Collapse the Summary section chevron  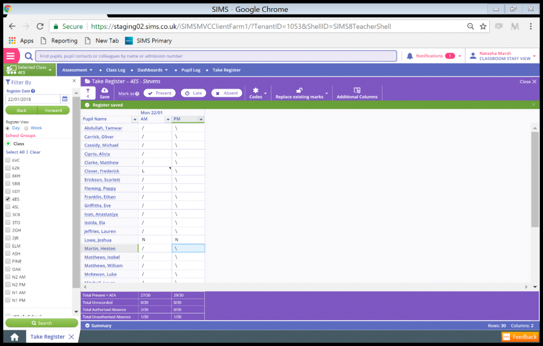pyautogui.click(x=87, y=325)
